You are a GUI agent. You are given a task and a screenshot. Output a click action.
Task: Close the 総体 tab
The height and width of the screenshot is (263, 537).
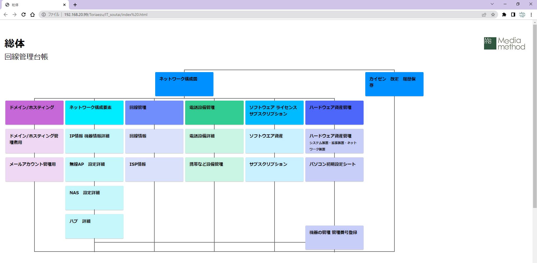(64, 5)
